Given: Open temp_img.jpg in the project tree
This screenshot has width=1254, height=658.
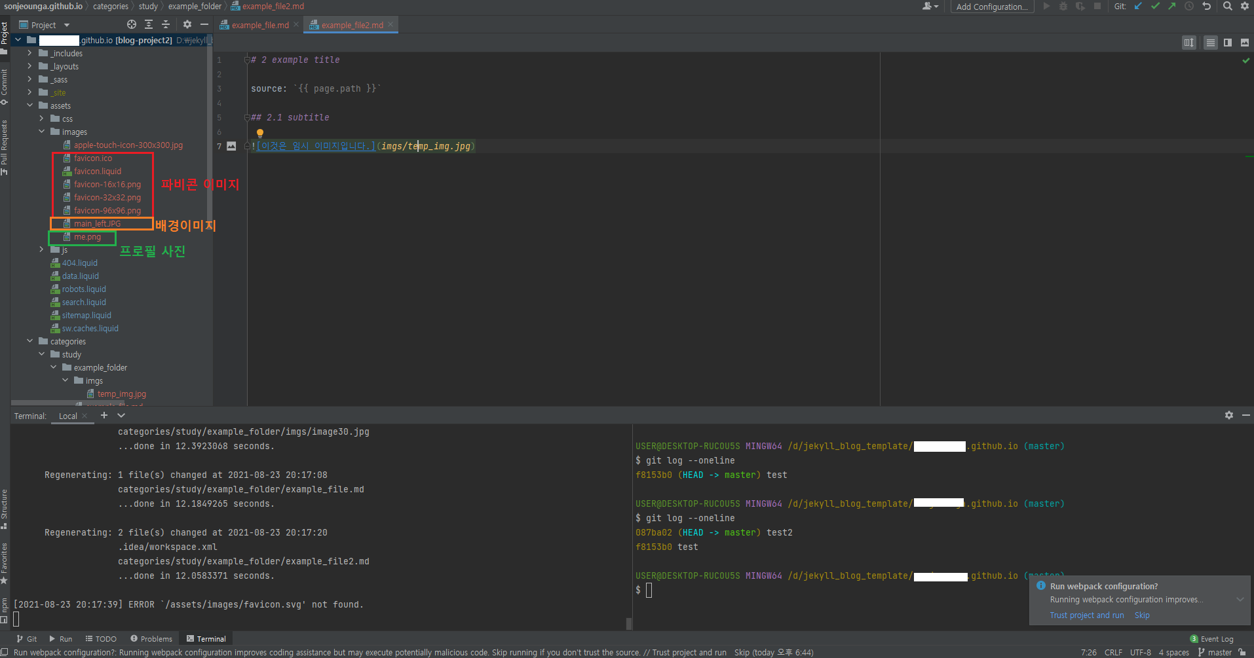Looking at the screenshot, I should 121,394.
